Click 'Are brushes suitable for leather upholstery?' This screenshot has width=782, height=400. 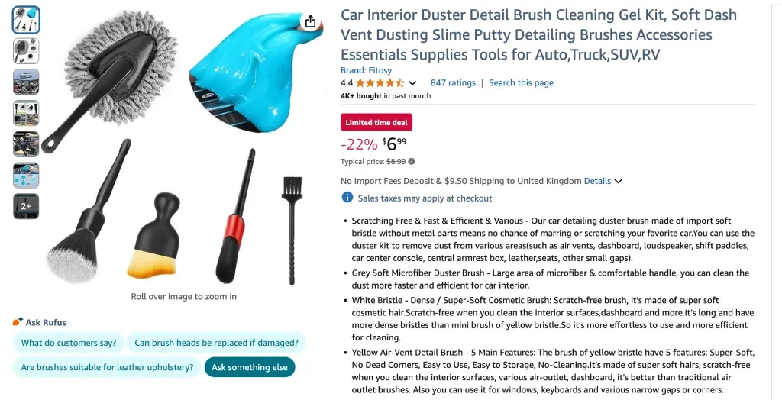(107, 368)
